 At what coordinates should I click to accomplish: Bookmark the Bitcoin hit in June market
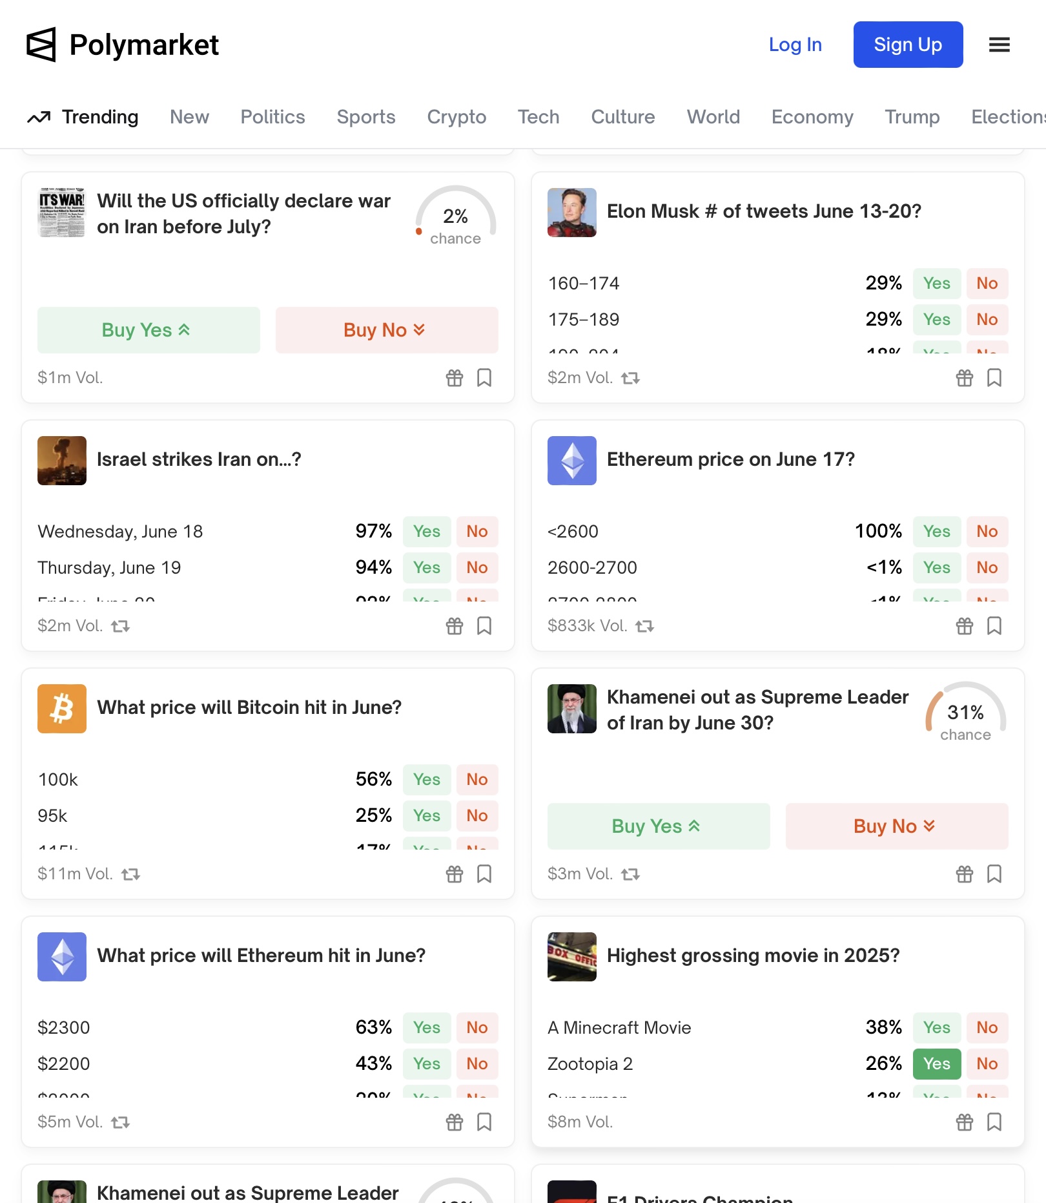point(484,874)
